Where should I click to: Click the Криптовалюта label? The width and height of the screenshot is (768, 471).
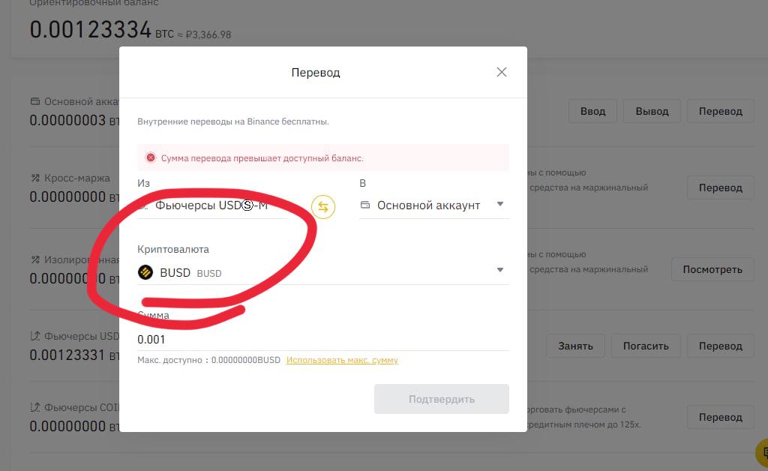coord(173,249)
